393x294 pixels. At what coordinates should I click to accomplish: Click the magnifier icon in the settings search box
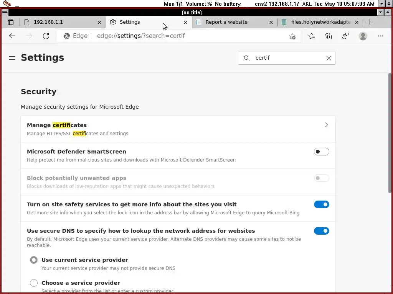point(247,58)
